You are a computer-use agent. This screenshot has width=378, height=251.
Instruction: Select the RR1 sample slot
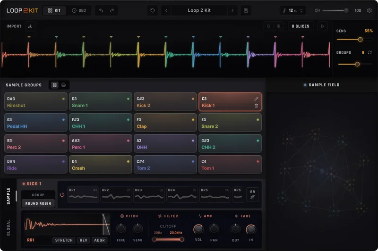[83, 194]
